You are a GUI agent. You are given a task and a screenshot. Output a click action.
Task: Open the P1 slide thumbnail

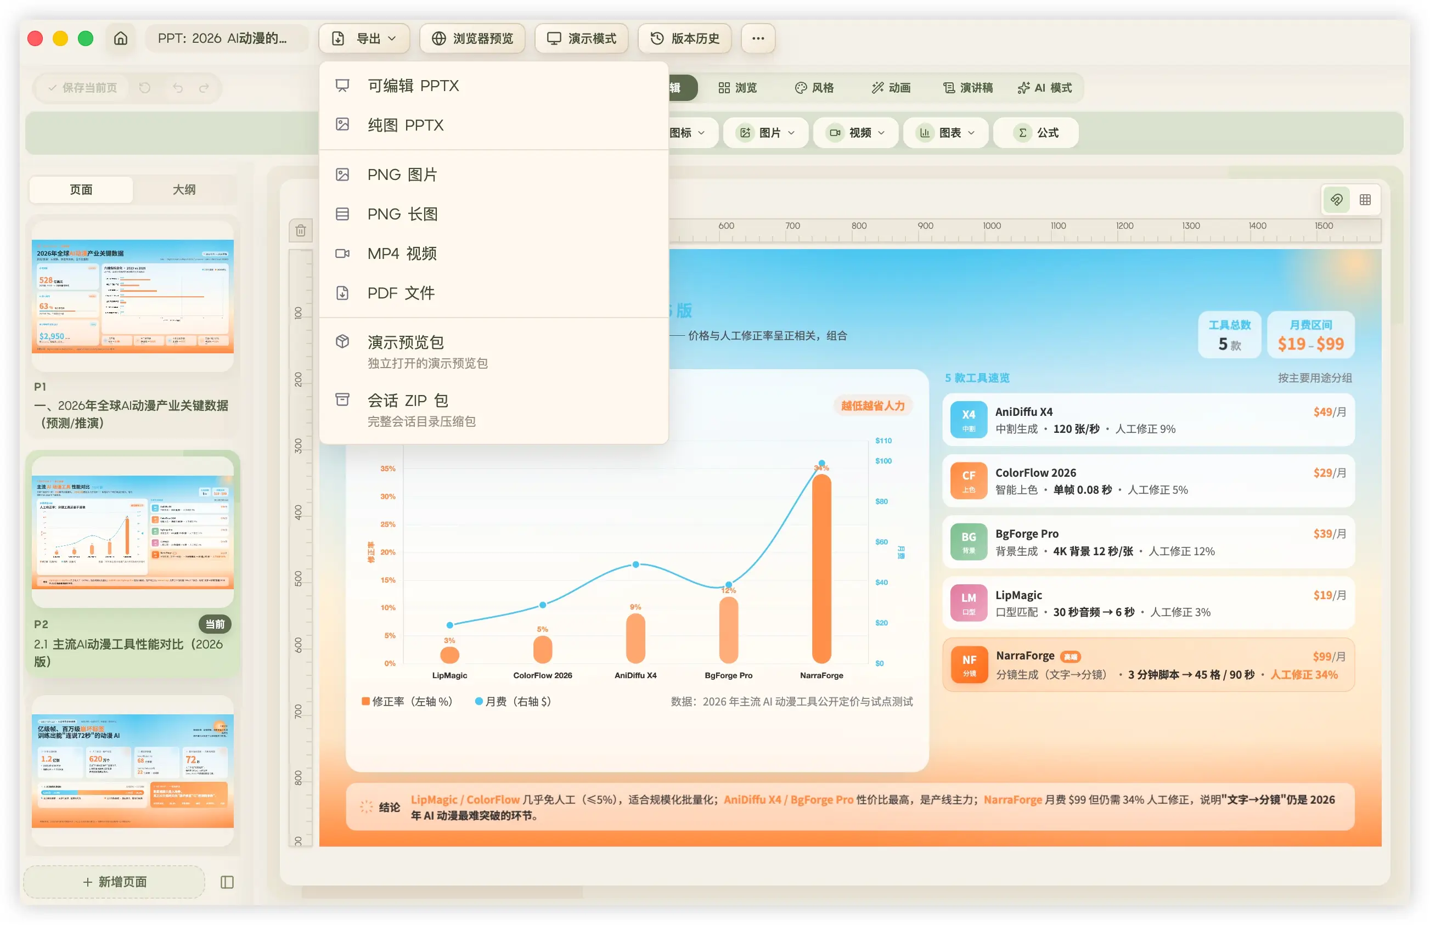pyautogui.click(x=133, y=297)
